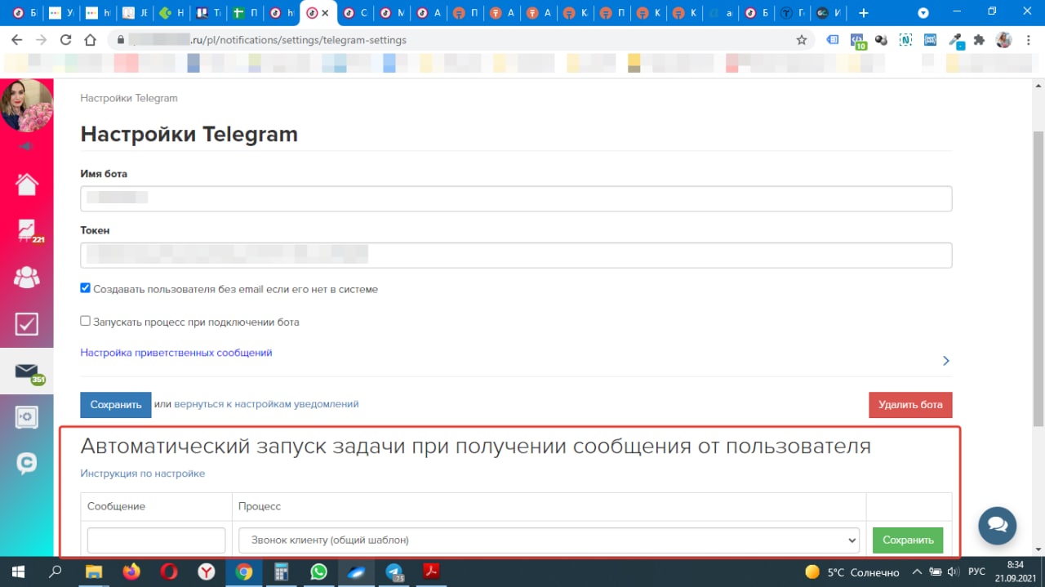Open Calculator from the taskbar
Screen dimensions: 1045x587
tap(282, 571)
